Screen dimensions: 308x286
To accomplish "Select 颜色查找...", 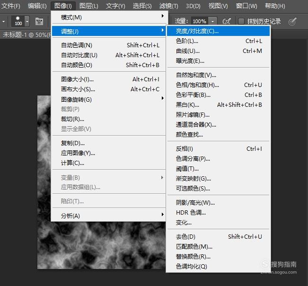I will coord(218,135).
